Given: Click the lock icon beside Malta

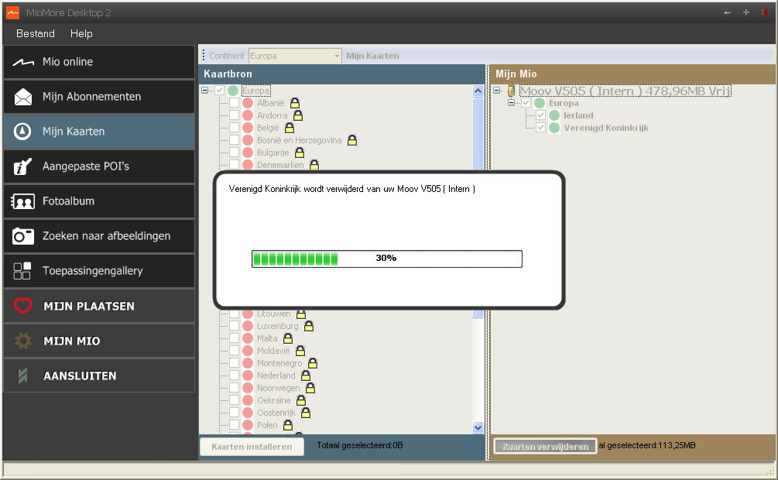Looking at the screenshot, I should (x=288, y=338).
